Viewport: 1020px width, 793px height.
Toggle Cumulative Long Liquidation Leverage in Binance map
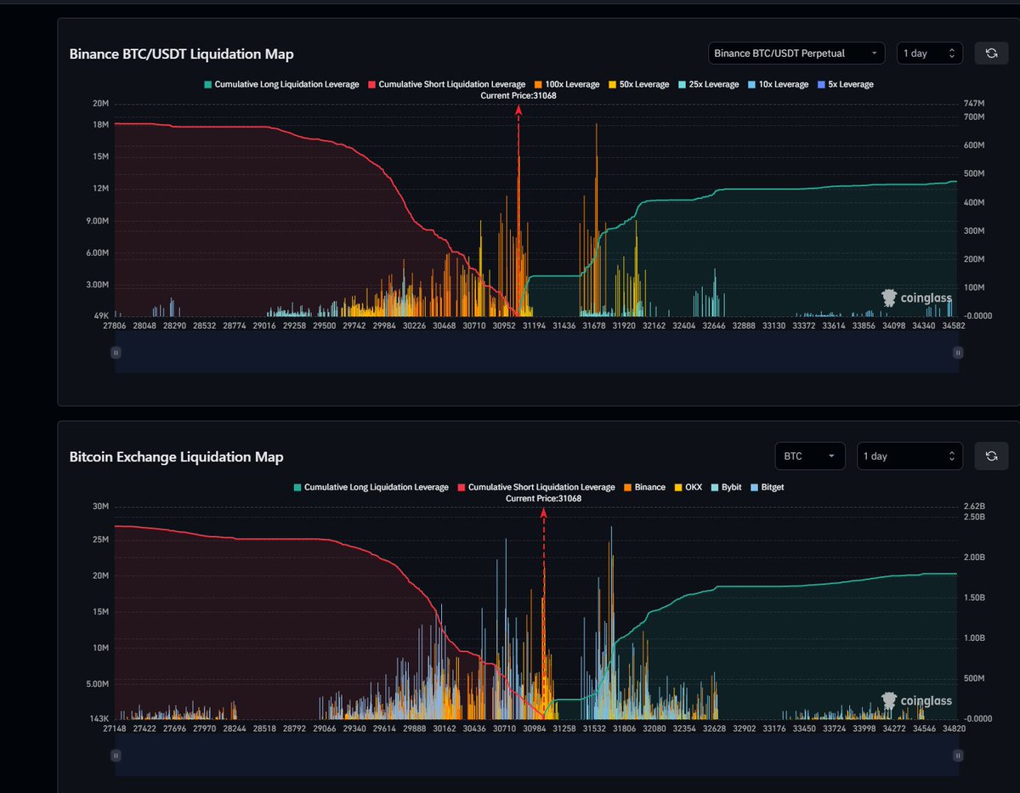click(x=281, y=84)
